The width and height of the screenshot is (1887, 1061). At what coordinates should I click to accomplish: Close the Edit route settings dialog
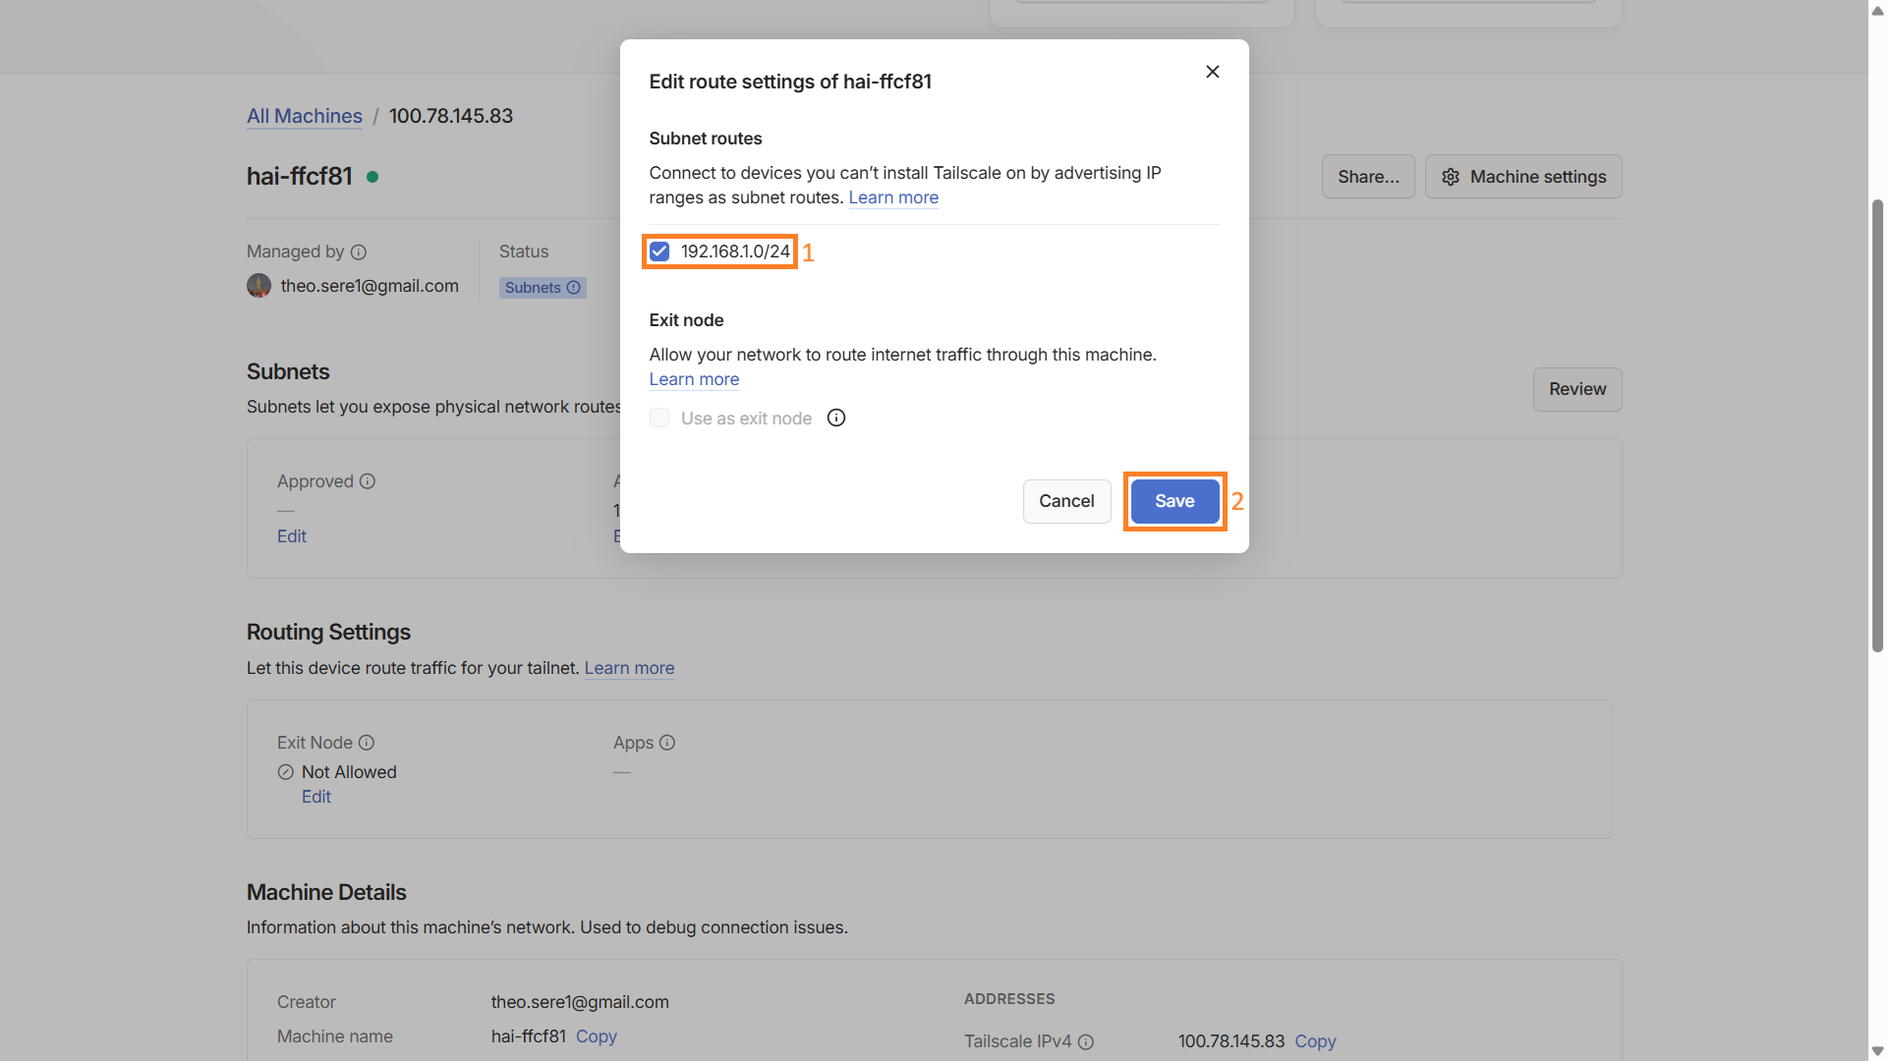[1212, 72]
